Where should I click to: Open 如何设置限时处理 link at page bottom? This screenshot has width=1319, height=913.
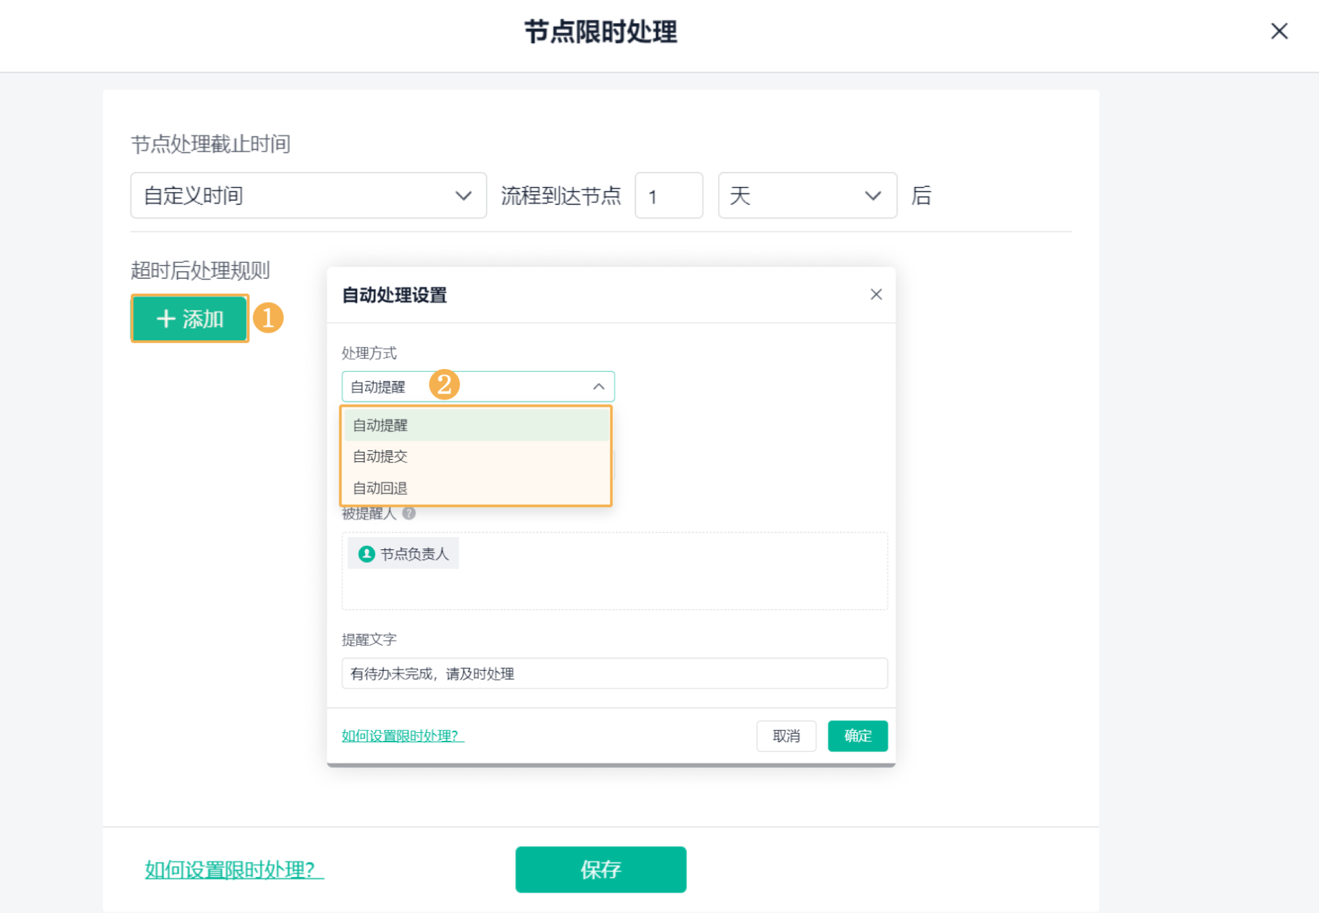click(x=234, y=869)
